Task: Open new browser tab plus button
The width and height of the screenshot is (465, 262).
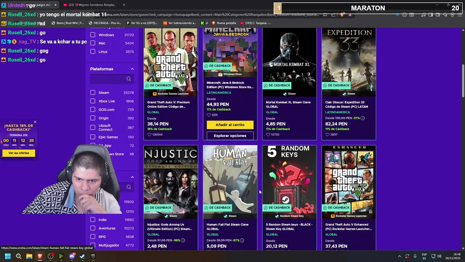Action: pyautogui.click(x=124, y=5)
